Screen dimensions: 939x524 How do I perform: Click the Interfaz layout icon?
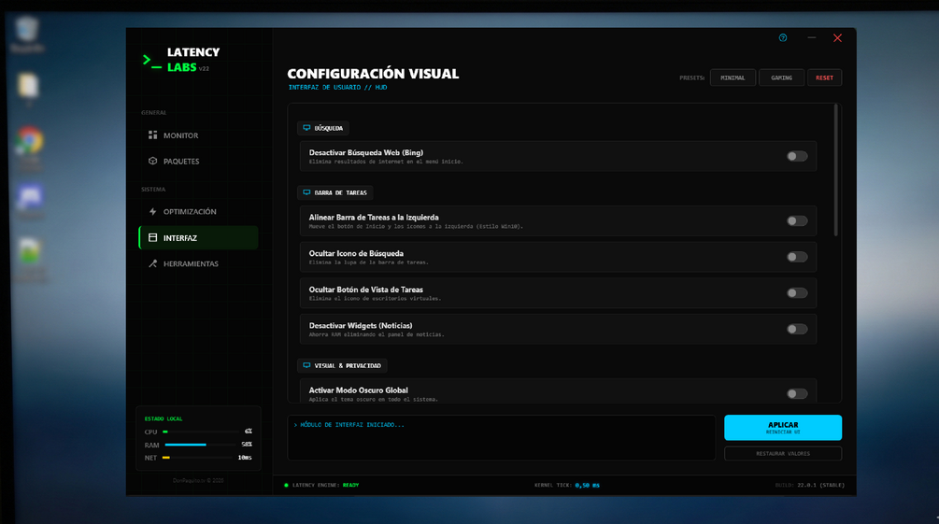(152, 238)
